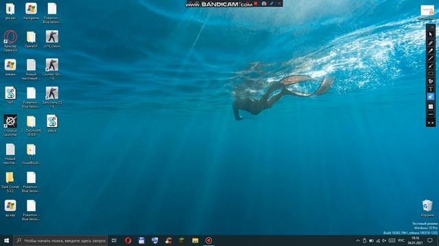Click the double-arrow button at toolbar bottom
439x246 pixels.
(x=431, y=123)
